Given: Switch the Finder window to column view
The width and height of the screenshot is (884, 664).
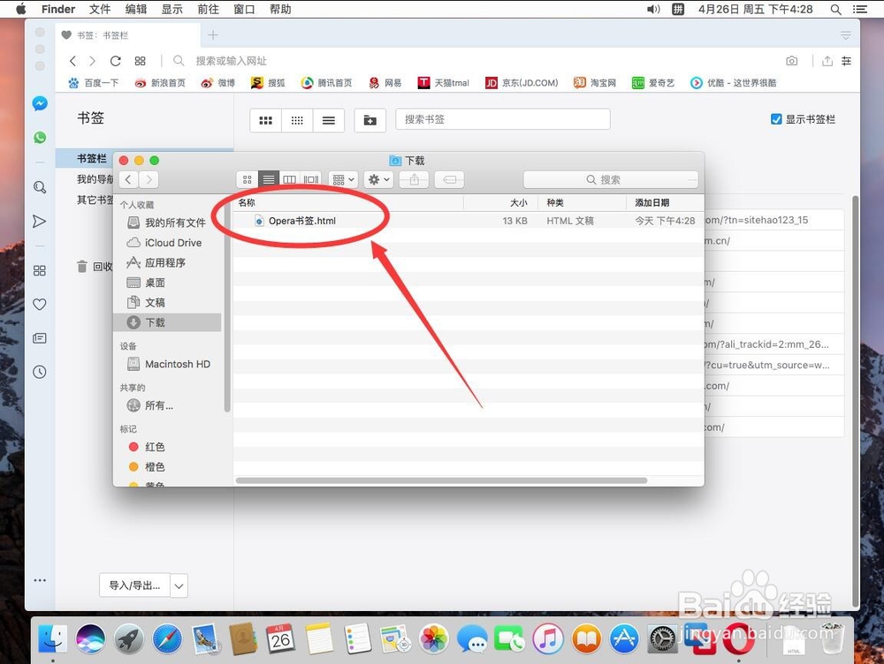Looking at the screenshot, I should (x=290, y=179).
